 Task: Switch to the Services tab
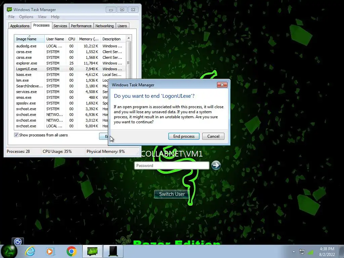point(60,26)
